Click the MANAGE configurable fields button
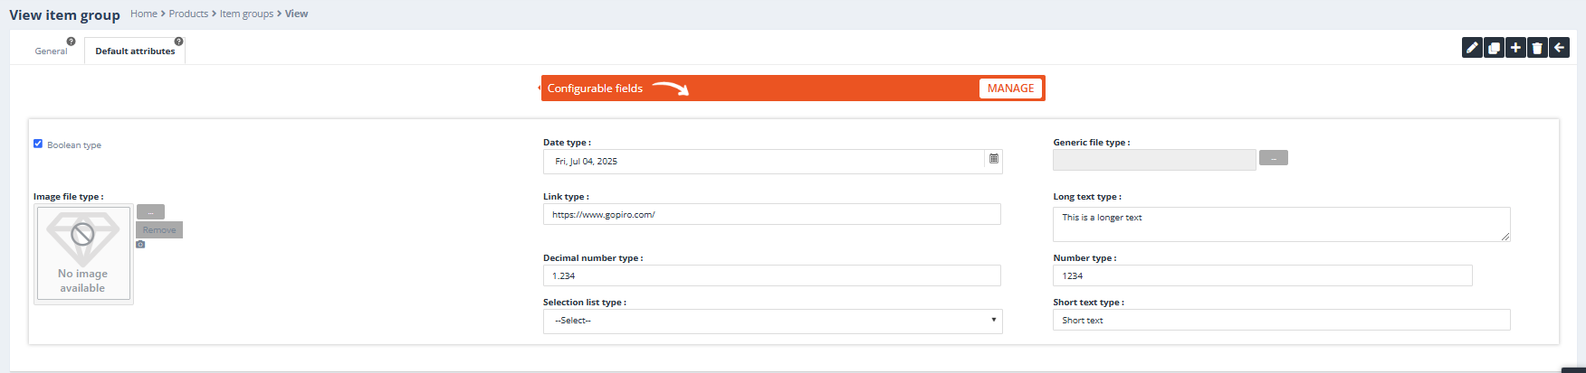The width and height of the screenshot is (1586, 373). [x=1010, y=89]
